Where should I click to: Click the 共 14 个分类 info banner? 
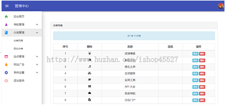(134, 36)
